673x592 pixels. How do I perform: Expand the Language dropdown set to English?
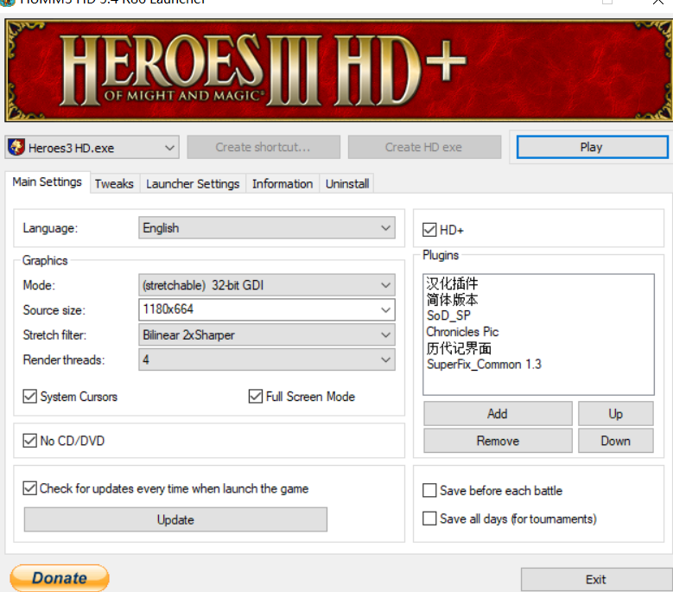267,227
